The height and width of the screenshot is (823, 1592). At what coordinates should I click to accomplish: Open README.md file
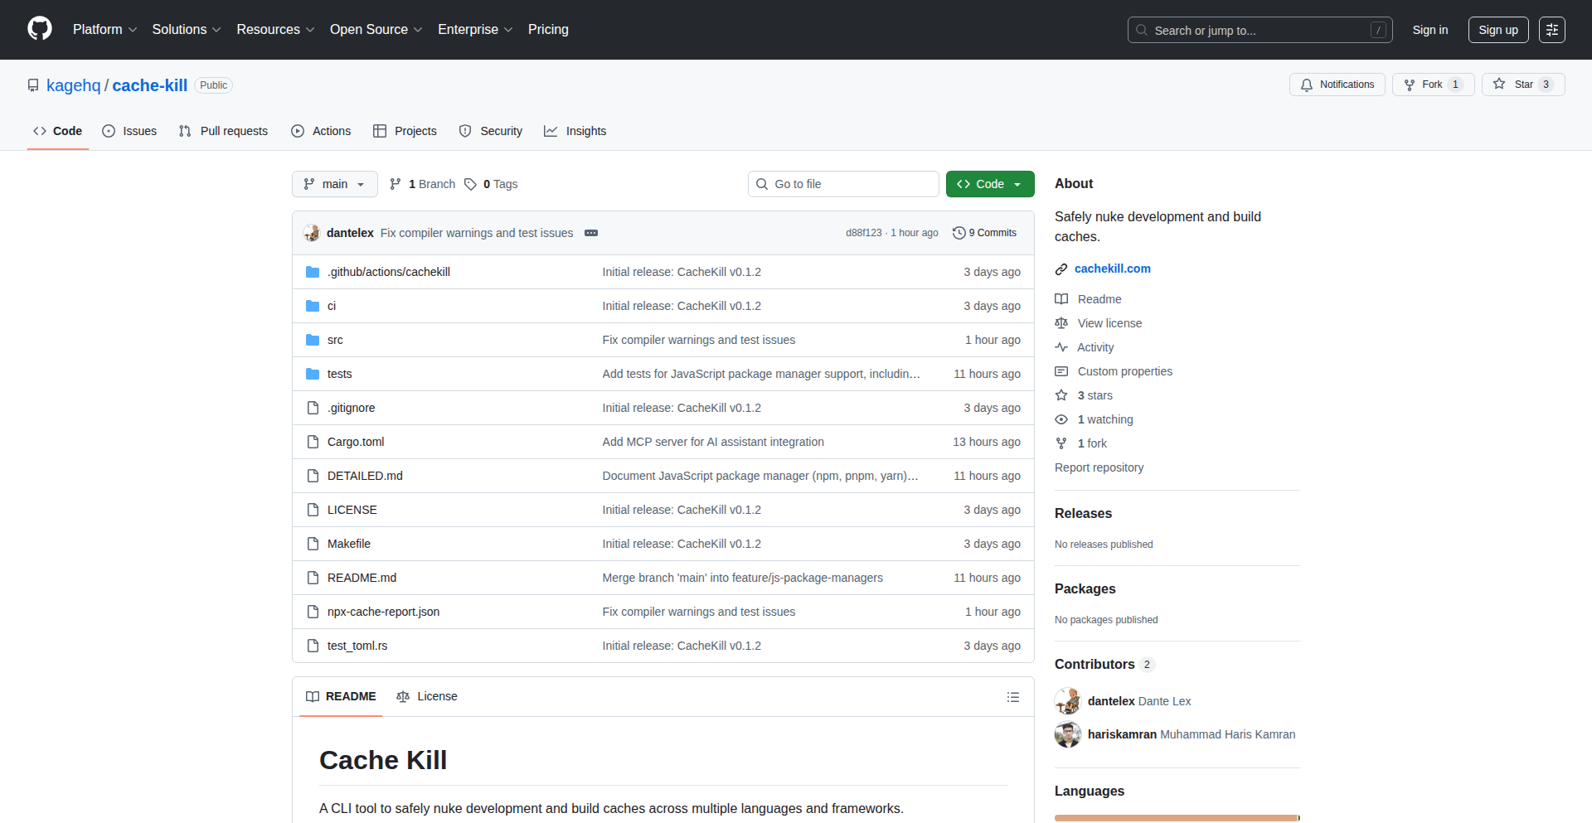[362, 578]
